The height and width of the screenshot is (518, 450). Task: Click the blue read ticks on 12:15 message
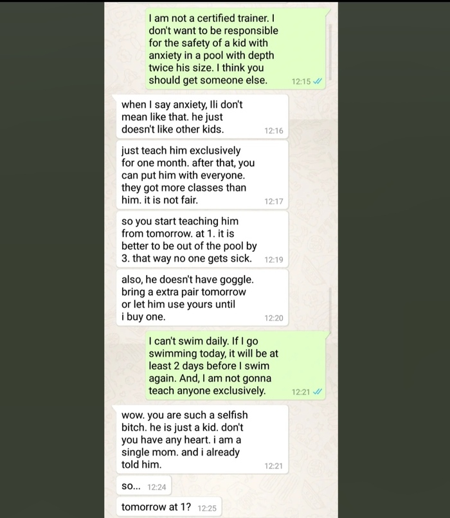click(318, 82)
